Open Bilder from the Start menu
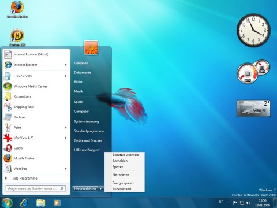The width and height of the screenshot is (277, 208). pyautogui.click(x=78, y=82)
